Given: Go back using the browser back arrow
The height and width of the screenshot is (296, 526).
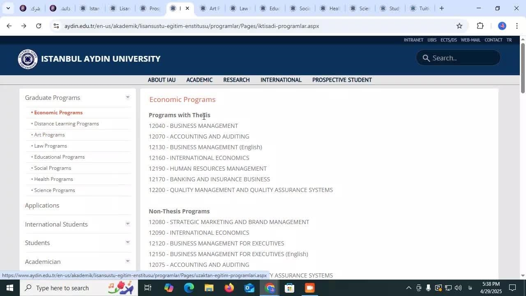Looking at the screenshot, I should (x=9, y=26).
